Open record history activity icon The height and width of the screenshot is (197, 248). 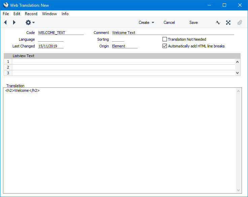point(218,23)
